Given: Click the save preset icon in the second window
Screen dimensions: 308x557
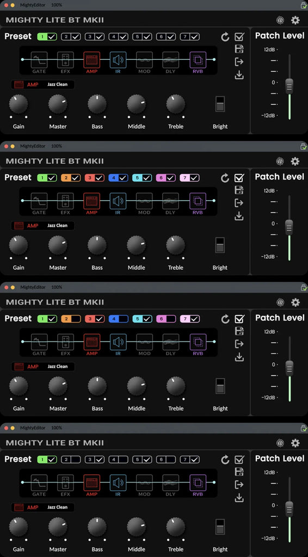Looking at the screenshot, I should pyautogui.click(x=239, y=190).
